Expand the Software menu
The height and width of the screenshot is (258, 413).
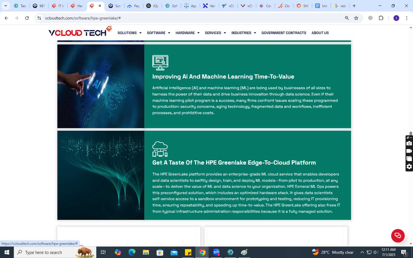click(158, 33)
